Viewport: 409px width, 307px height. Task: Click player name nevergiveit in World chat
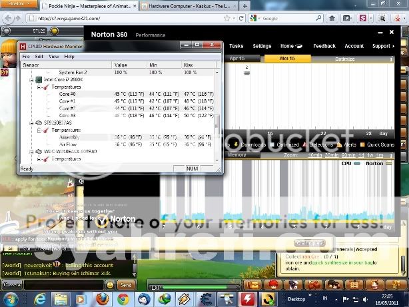38,265
